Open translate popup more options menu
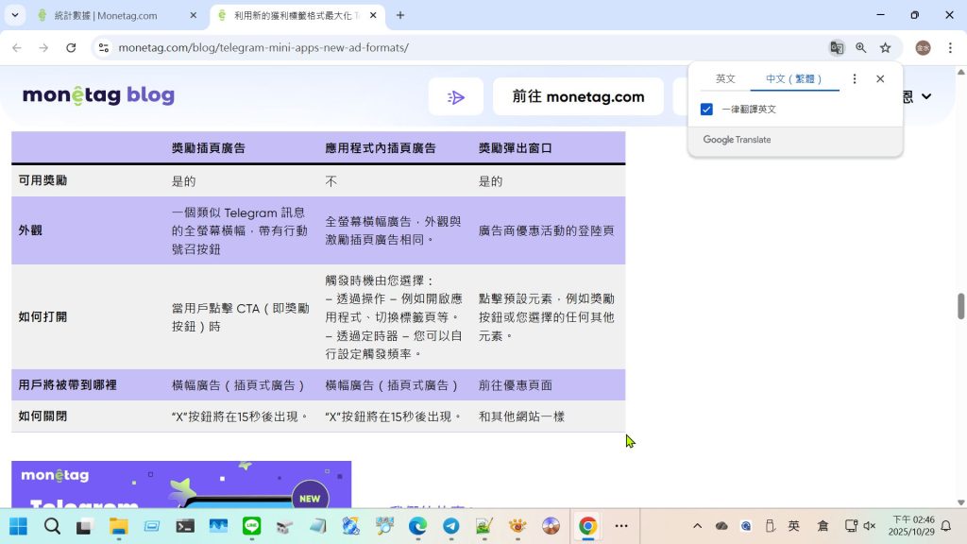This screenshot has height=544, width=967. (855, 79)
